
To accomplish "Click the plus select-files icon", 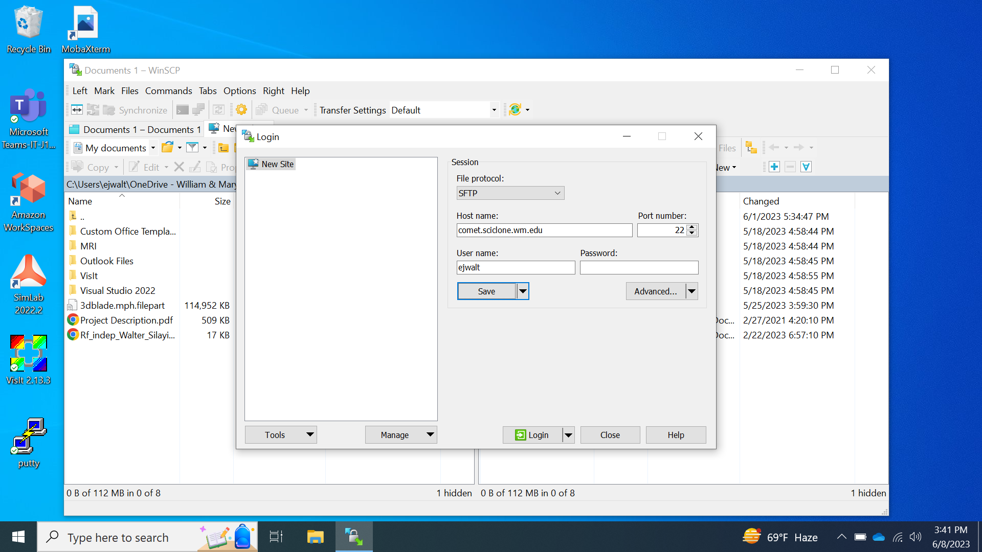I will (x=774, y=167).
